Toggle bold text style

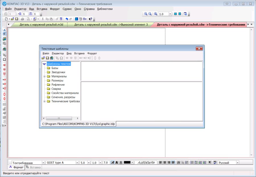pyautogui.click(x=117, y=163)
